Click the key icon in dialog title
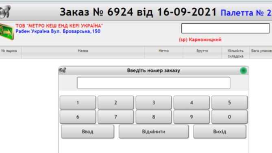The height and width of the screenshot is (153, 272). tap(62, 70)
